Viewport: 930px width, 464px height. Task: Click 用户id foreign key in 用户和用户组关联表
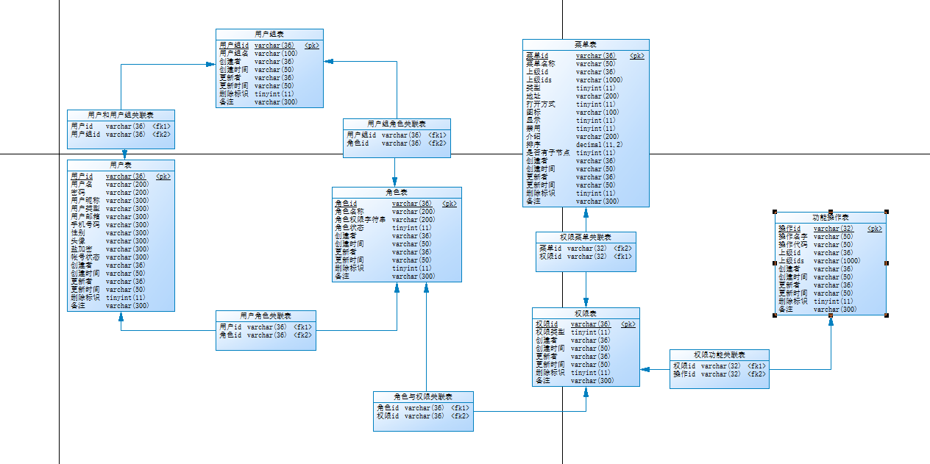pos(121,126)
